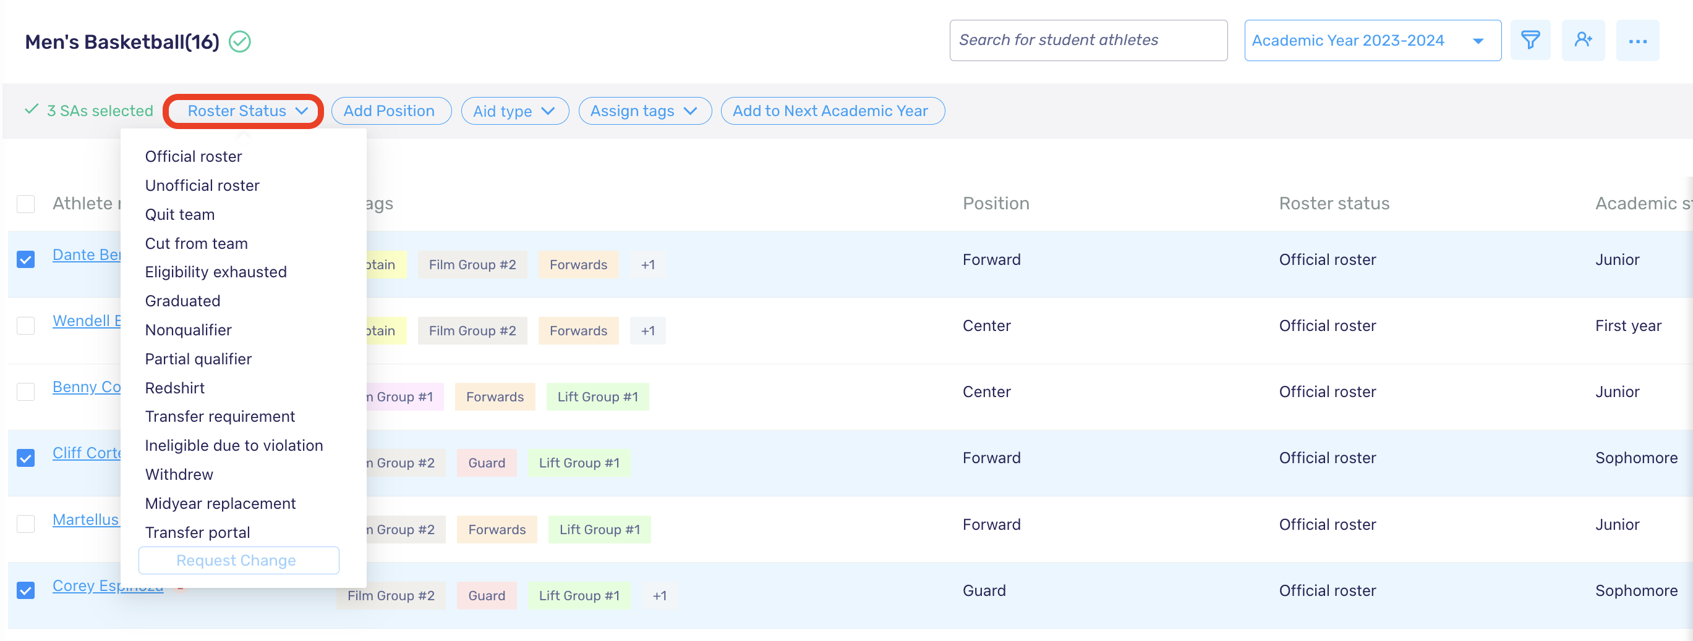This screenshot has height=641, width=1693.
Task: Check the Wendell row checkbox
Action: coord(25,326)
